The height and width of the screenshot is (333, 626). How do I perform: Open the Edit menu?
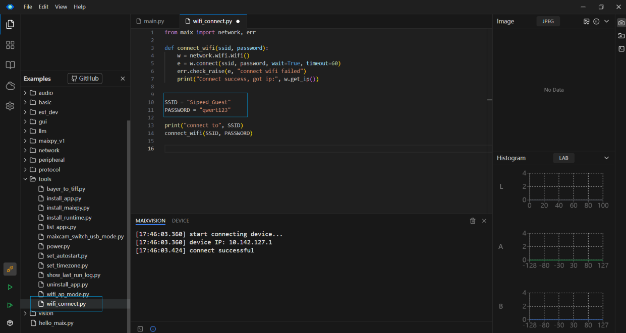pyautogui.click(x=44, y=7)
